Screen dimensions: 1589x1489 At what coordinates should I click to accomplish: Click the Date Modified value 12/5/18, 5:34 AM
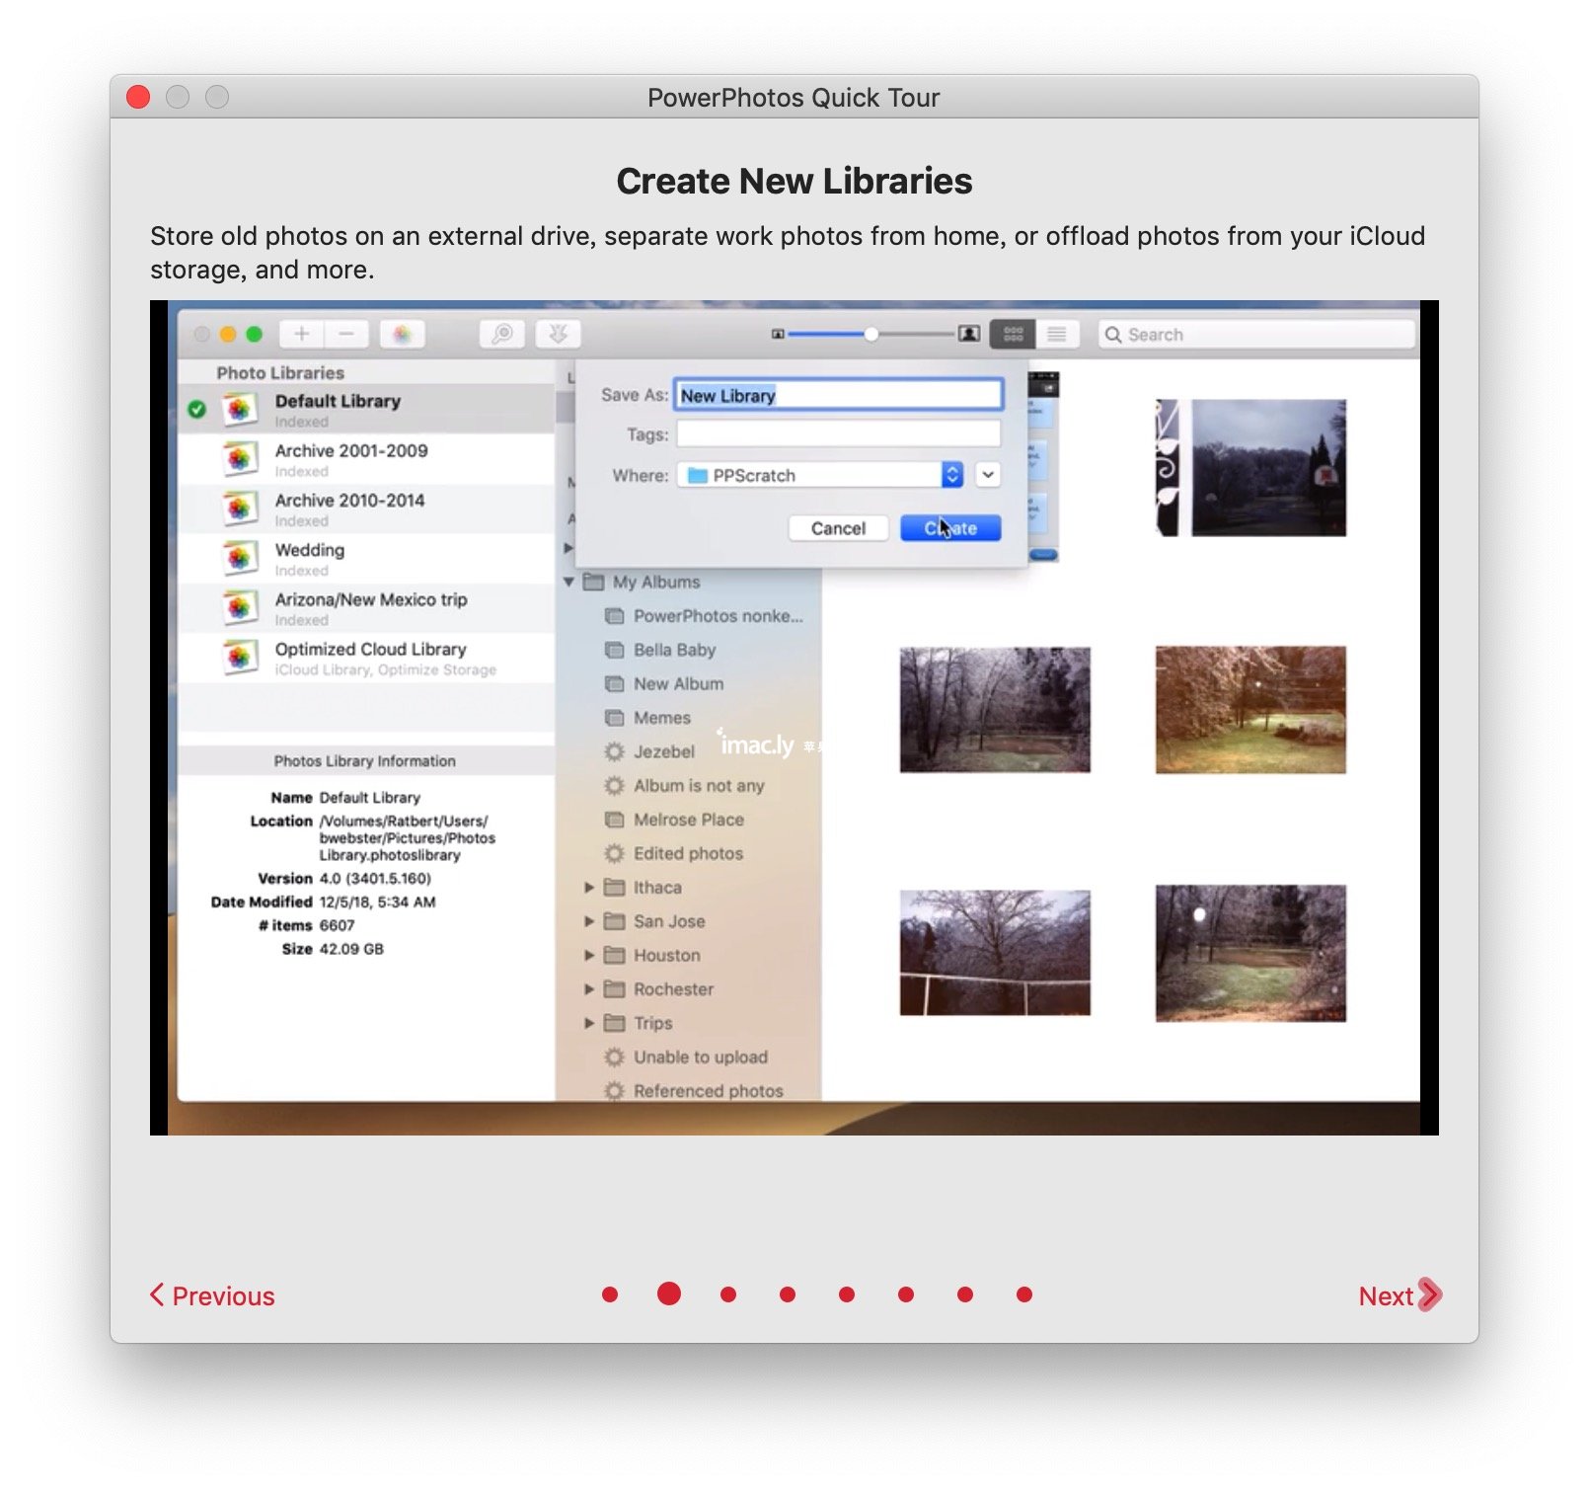[x=377, y=901]
